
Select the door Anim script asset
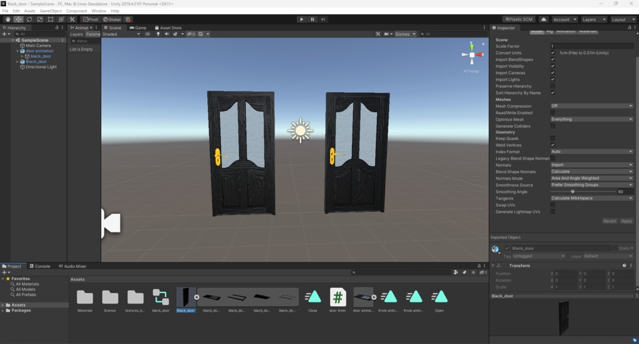coord(338,300)
